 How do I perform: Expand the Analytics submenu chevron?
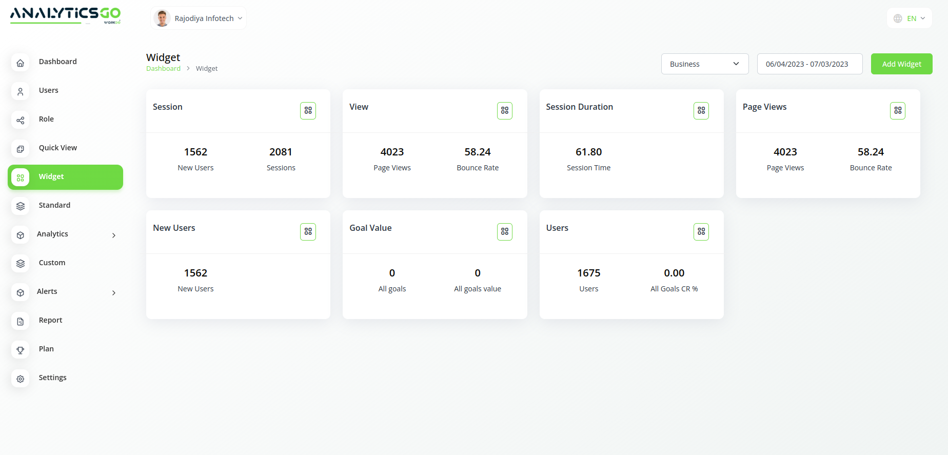(x=114, y=235)
